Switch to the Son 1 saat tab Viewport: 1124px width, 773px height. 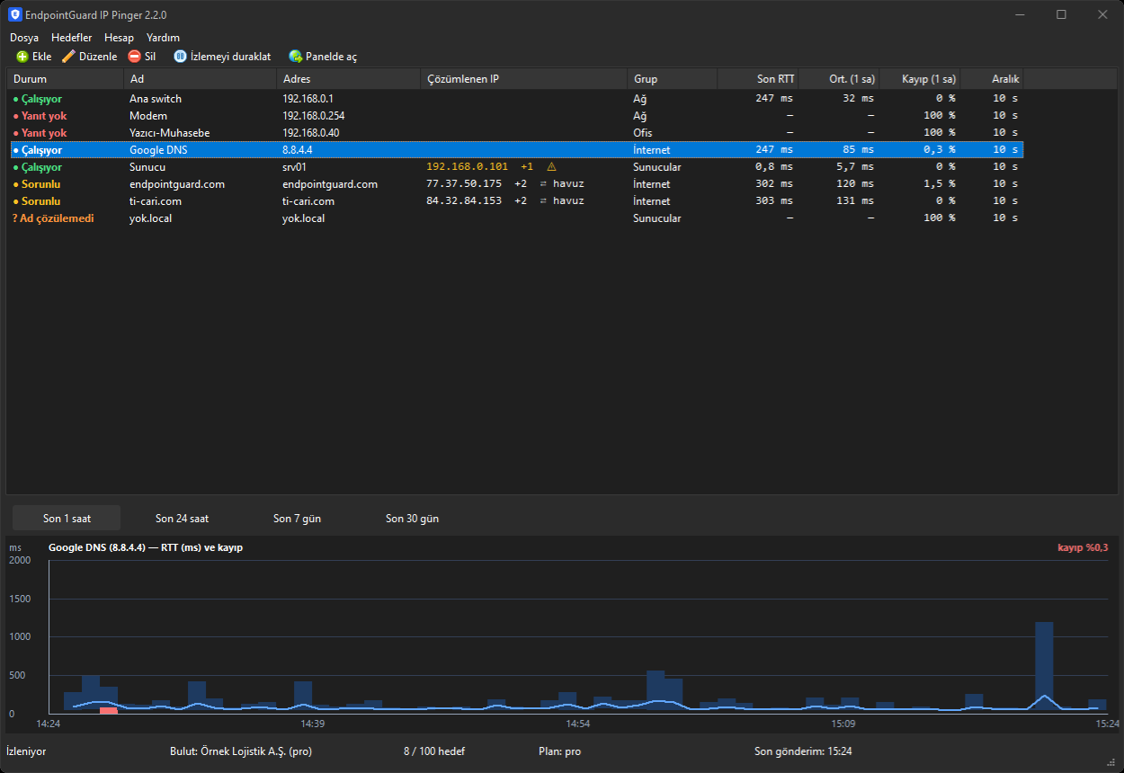coord(67,519)
